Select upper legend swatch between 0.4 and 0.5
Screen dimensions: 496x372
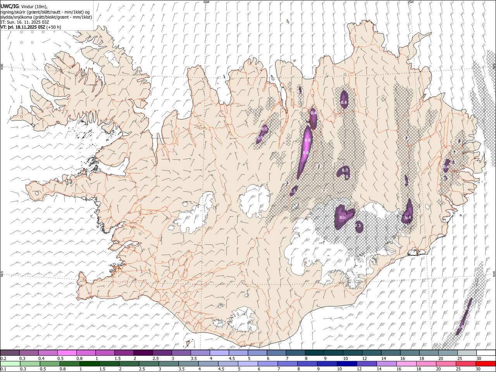48,353
